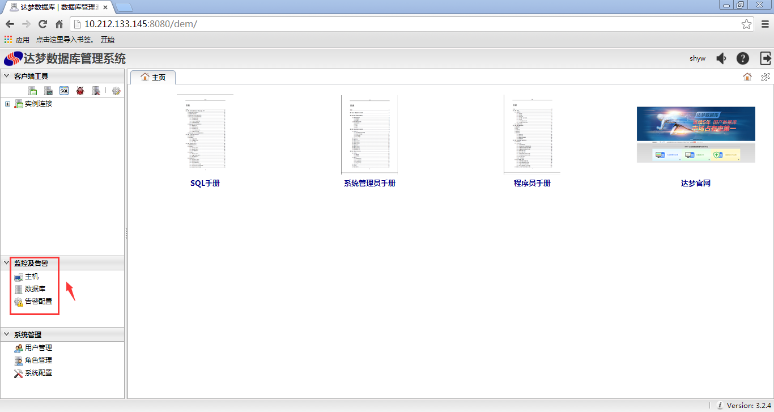
Task: Click the 开始 bookmark
Action: (x=108, y=40)
